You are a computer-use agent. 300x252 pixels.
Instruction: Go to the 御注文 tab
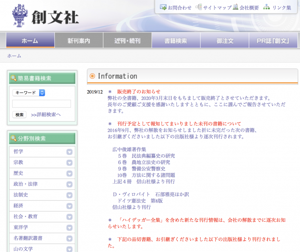225,40
